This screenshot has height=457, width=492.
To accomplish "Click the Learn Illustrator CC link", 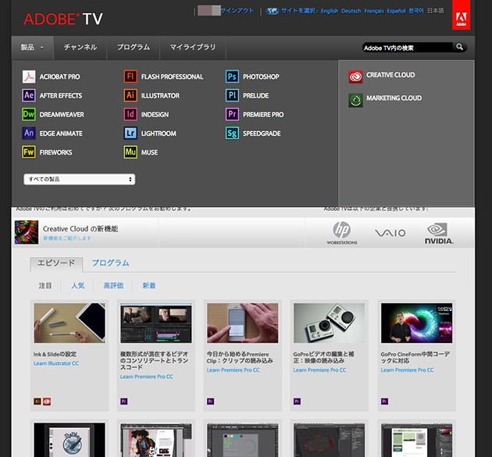I will tap(56, 363).
